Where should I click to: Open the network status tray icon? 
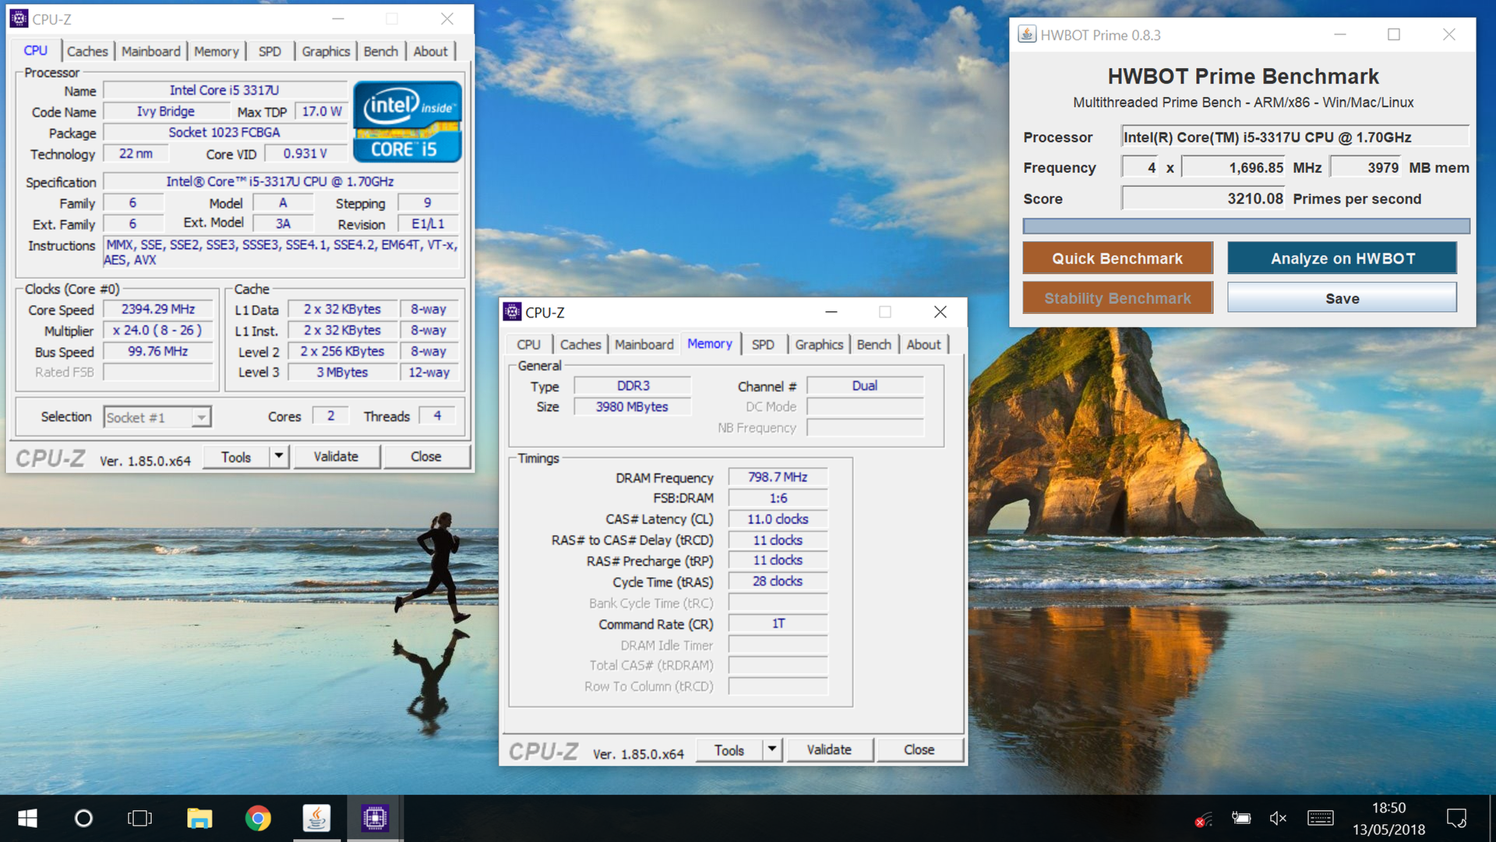pos(1203,819)
